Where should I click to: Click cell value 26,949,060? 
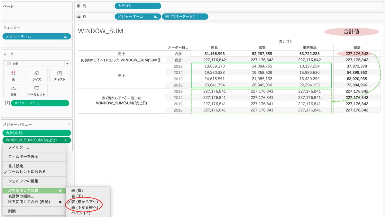(262, 85)
